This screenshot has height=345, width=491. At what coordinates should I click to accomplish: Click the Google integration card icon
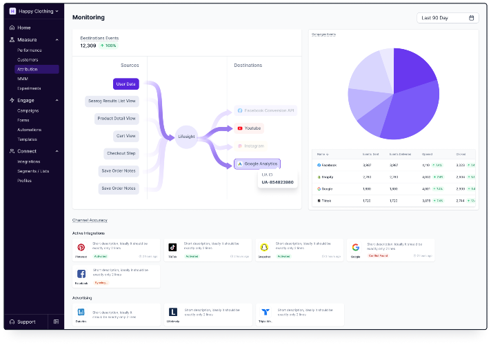point(356,247)
